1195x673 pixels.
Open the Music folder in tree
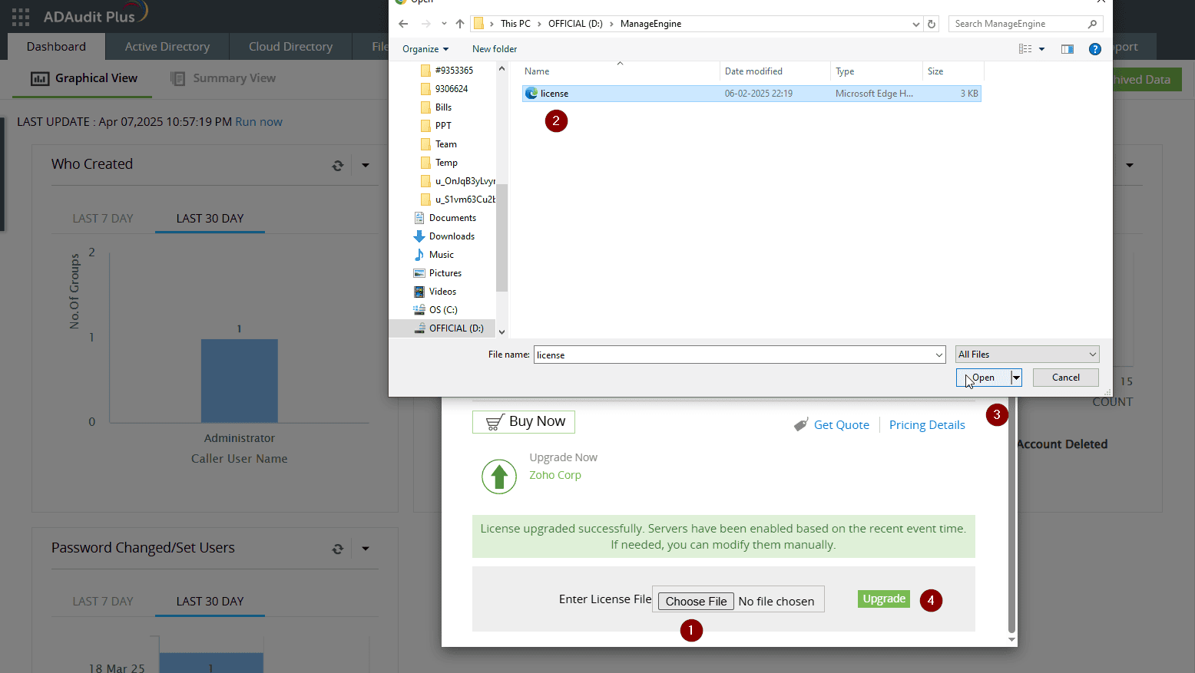pyautogui.click(x=441, y=255)
